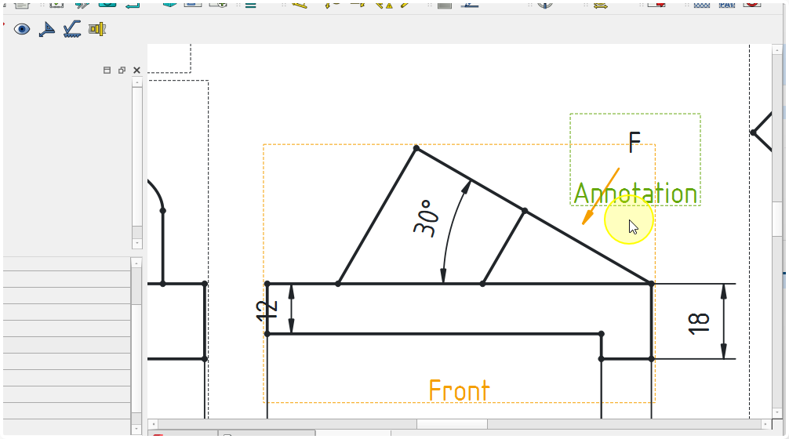Undock the side panel with float button
This screenshot has height=439, width=789.
(122, 71)
